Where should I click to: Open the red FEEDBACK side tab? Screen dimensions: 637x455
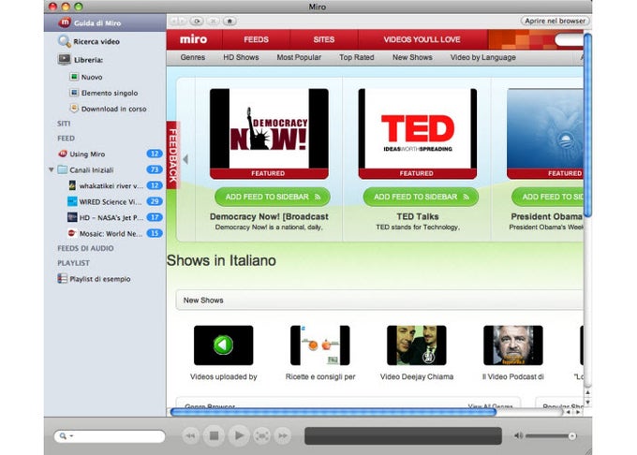pyautogui.click(x=173, y=155)
